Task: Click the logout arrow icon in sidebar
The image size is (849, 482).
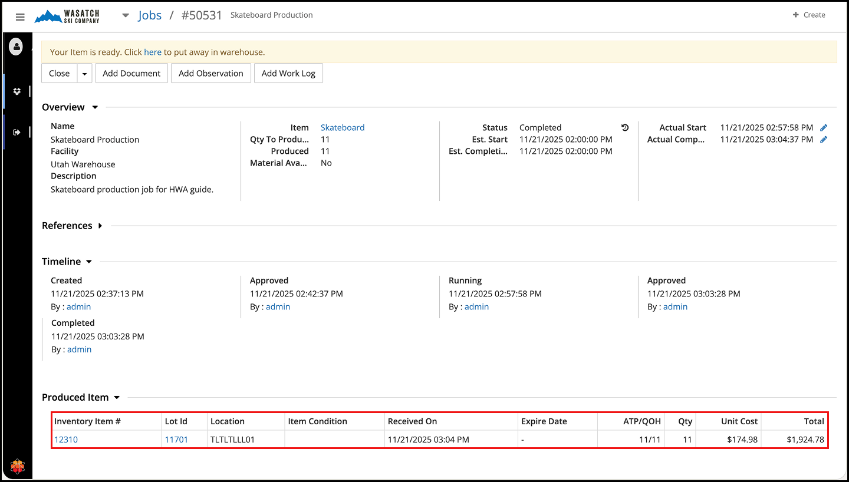Action: (x=17, y=132)
